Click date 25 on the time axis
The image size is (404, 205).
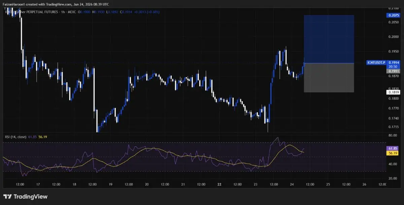tap(328, 184)
